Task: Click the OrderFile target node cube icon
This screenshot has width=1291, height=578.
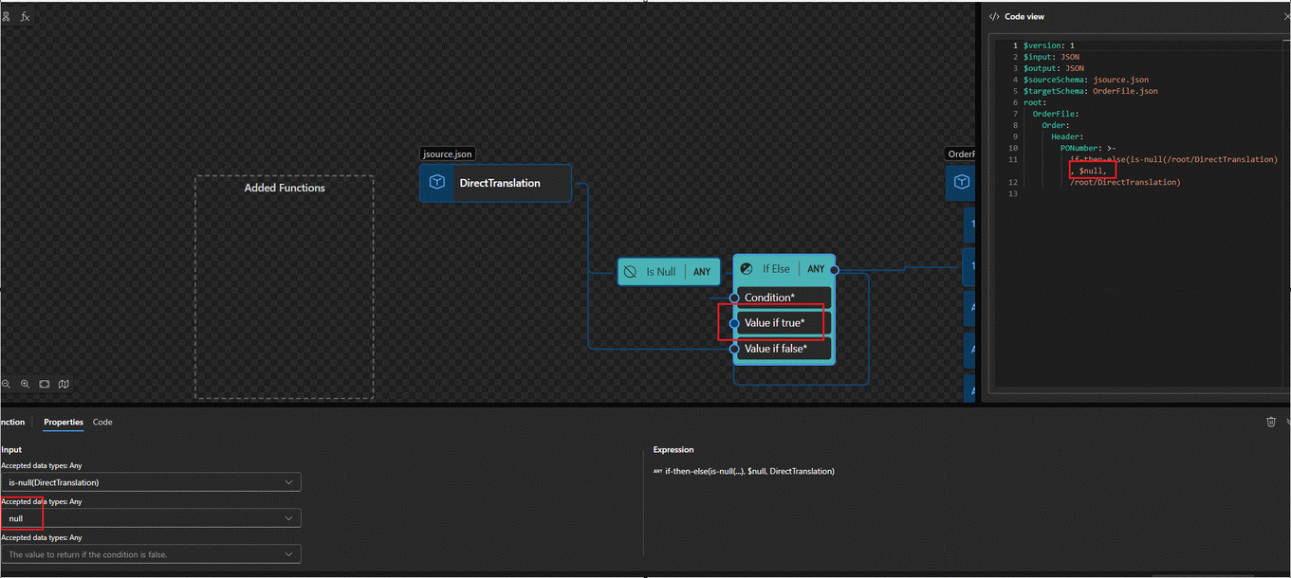Action: click(962, 182)
